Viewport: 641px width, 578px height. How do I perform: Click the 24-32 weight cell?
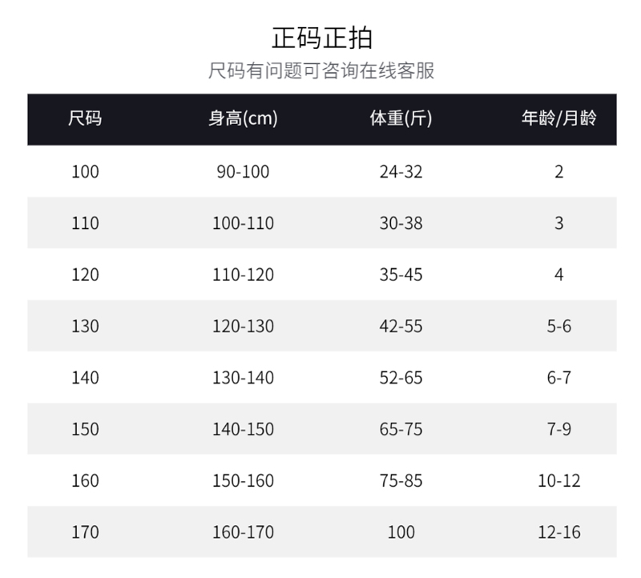401,171
